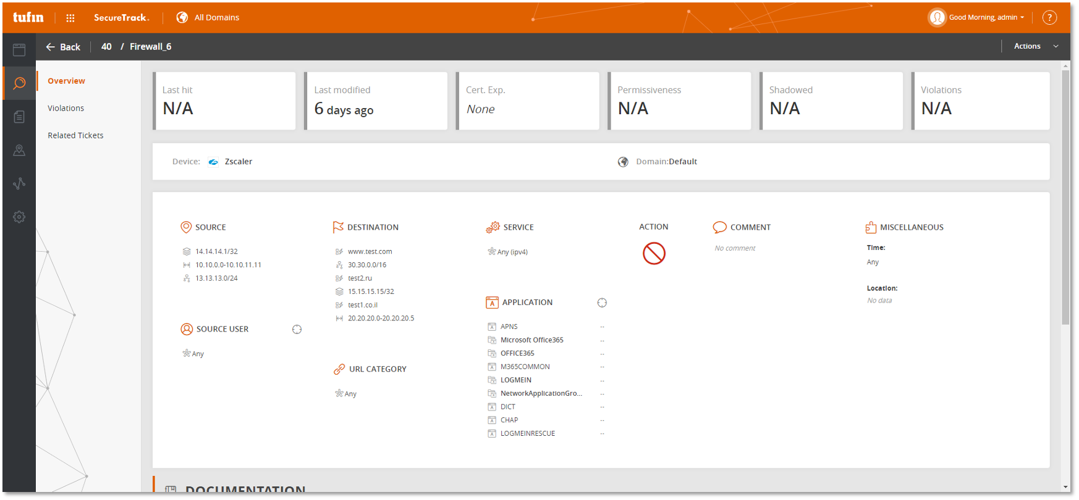Select destination test1.co.il

pyautogui.click(x=363, y=305)
